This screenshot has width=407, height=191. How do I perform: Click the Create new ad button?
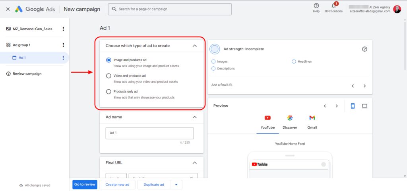coord(117,185)
